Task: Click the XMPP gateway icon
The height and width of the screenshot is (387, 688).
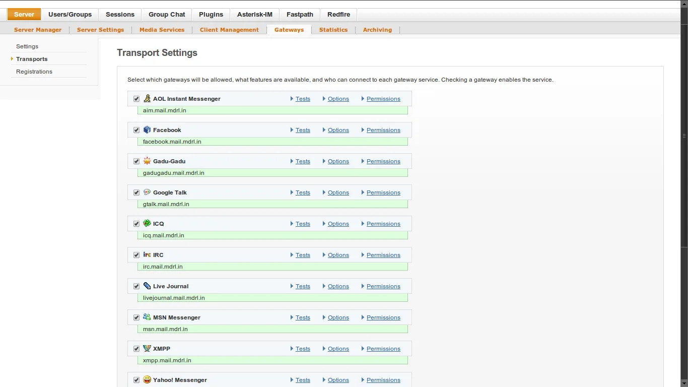Action: click(x=147, y=348)
